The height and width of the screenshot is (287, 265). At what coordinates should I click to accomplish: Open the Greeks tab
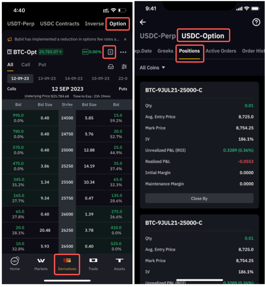165,51
